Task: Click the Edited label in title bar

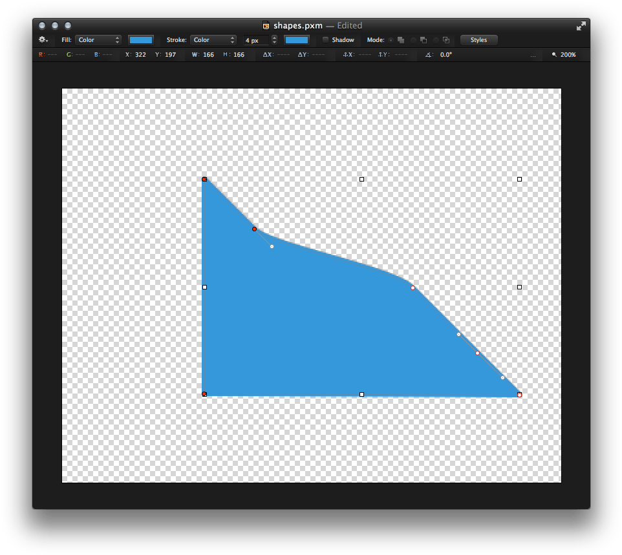Action: pyautogui.click(x=350, y=26)
